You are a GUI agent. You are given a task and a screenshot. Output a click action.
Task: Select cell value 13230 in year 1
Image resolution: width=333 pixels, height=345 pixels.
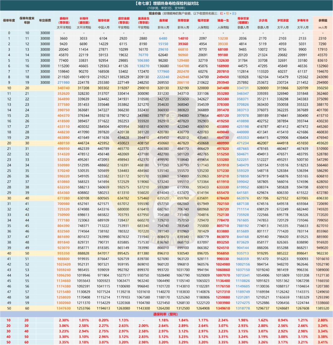point(223,39)
